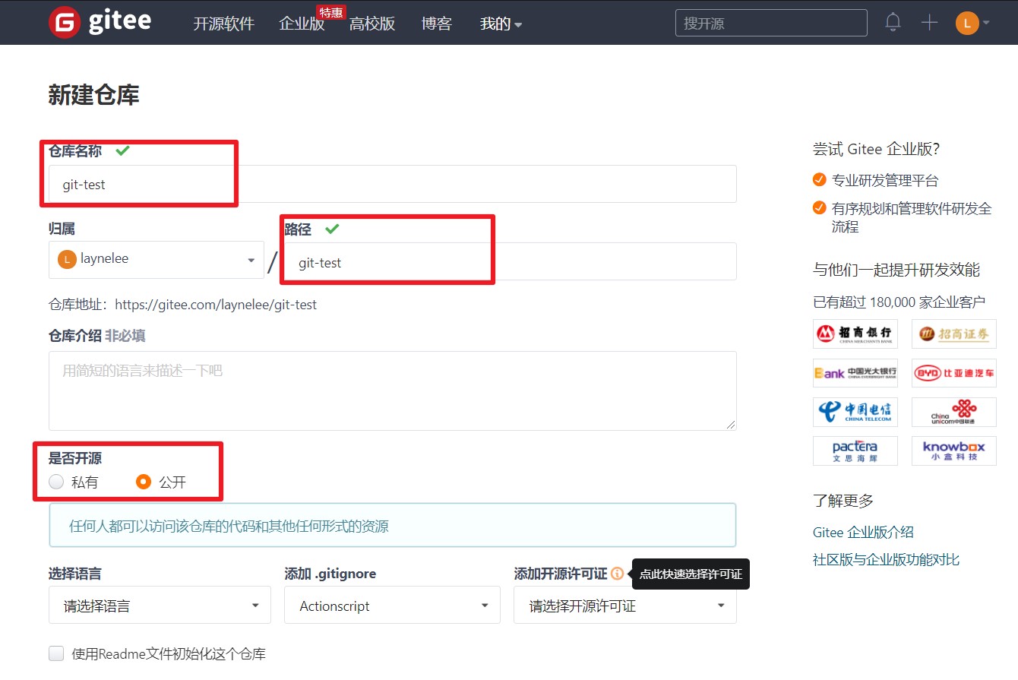Open the 请选择开源许可证 dropdown

pyautogui.click(x=625, y=606)
